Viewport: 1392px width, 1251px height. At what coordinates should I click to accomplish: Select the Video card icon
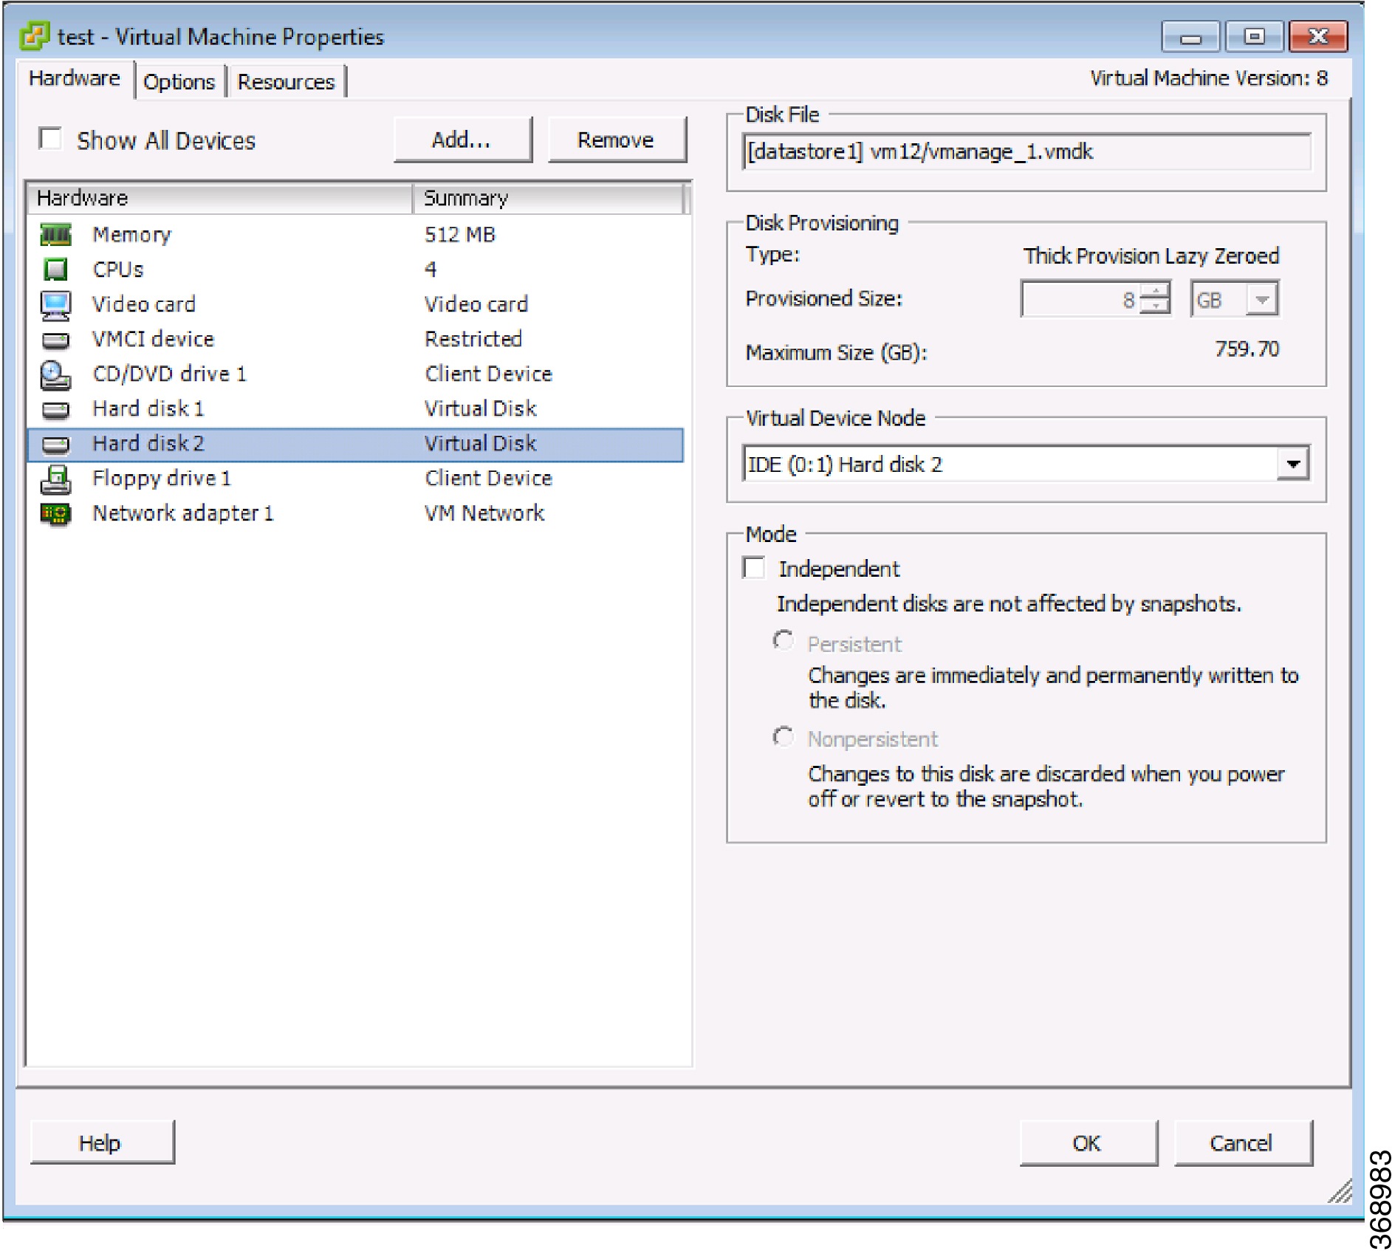[55, 304]
